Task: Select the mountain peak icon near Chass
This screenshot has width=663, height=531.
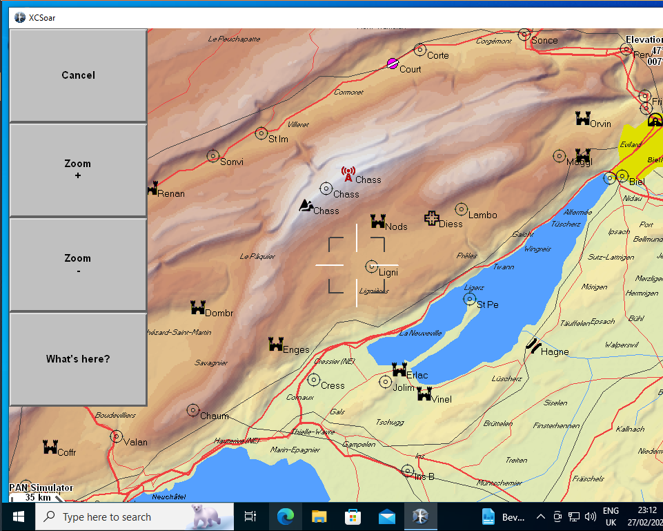Action: point(306,206)
